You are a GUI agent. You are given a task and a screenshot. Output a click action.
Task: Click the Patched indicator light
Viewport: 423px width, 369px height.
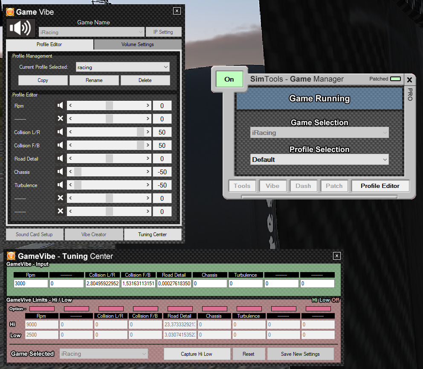click(x=395, y=79)
